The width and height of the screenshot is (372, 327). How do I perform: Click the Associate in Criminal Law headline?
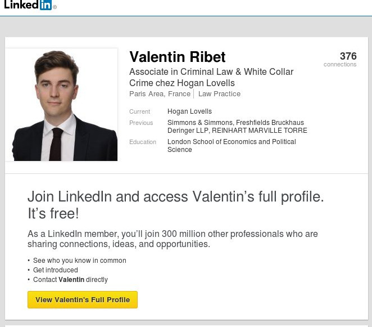pyautogui.click(x=211, y=77)
